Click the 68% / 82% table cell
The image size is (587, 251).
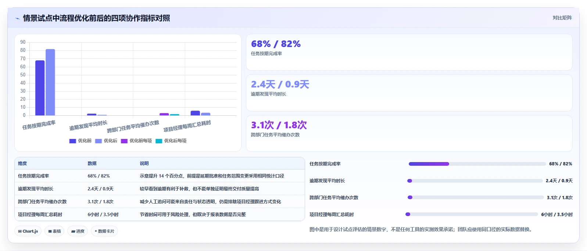pos(99,176)
